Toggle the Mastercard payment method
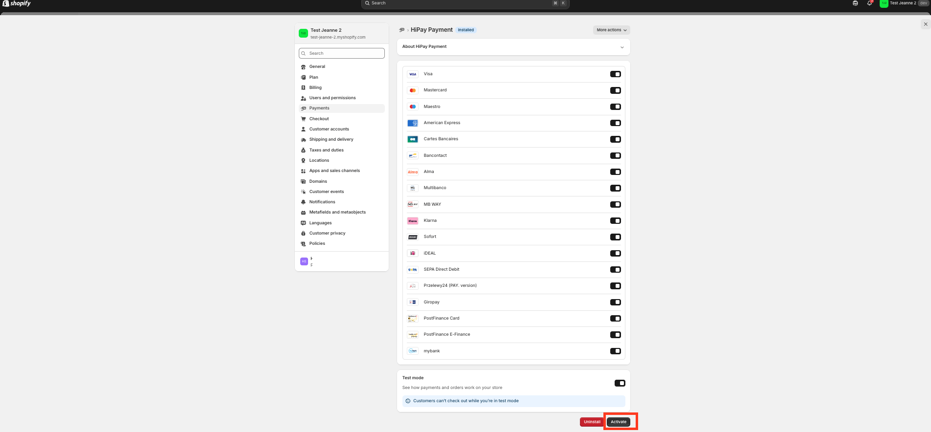 (x=615, y=90)
